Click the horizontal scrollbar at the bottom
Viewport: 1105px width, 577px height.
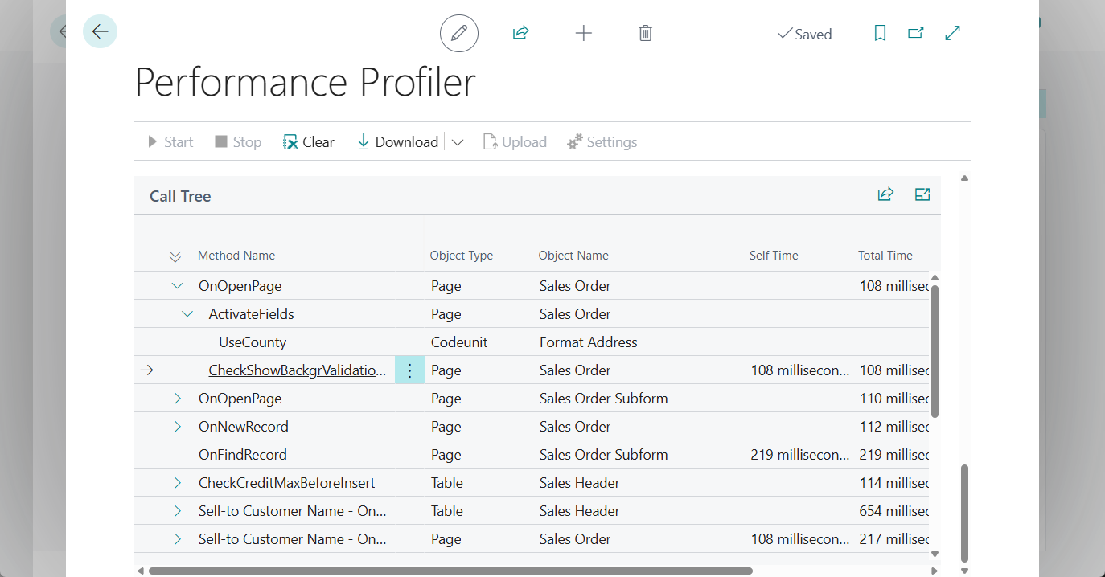[x=450, y=571]
